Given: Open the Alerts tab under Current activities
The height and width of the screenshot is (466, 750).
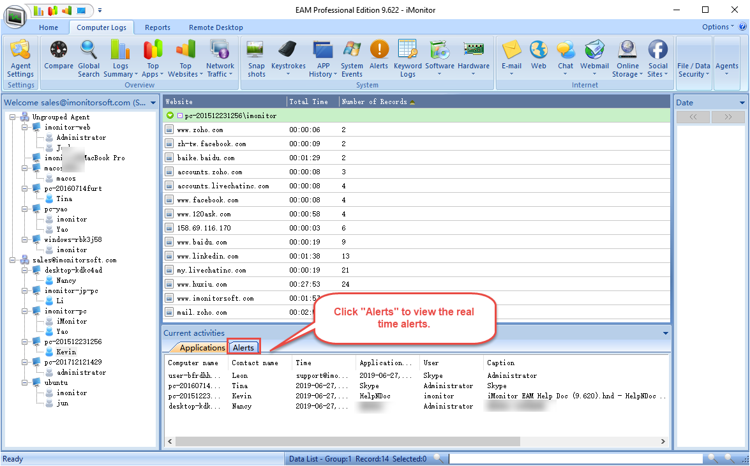Looking at the screenshot, I should [243, 348].
